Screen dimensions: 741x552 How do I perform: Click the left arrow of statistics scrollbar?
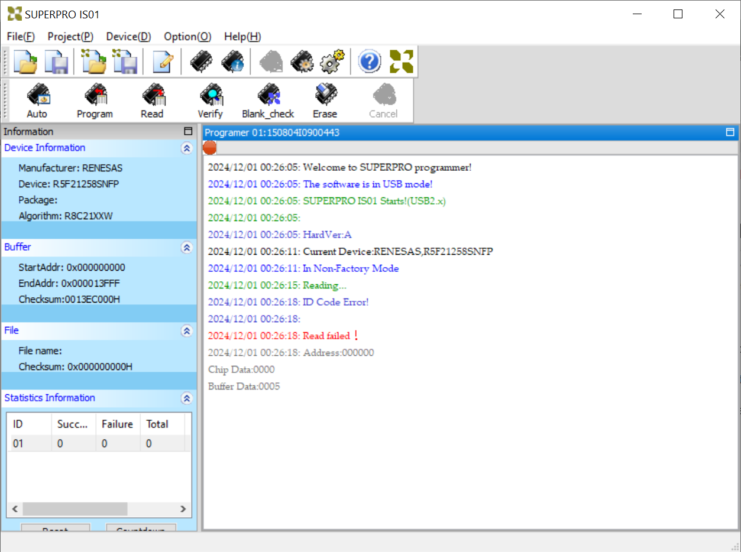15,509
